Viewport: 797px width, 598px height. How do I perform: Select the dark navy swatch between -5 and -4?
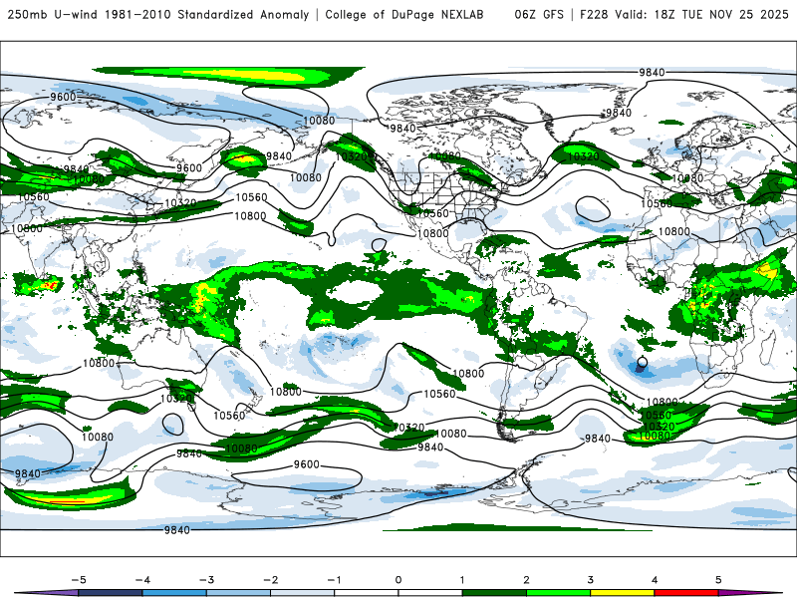click(111, 593)
